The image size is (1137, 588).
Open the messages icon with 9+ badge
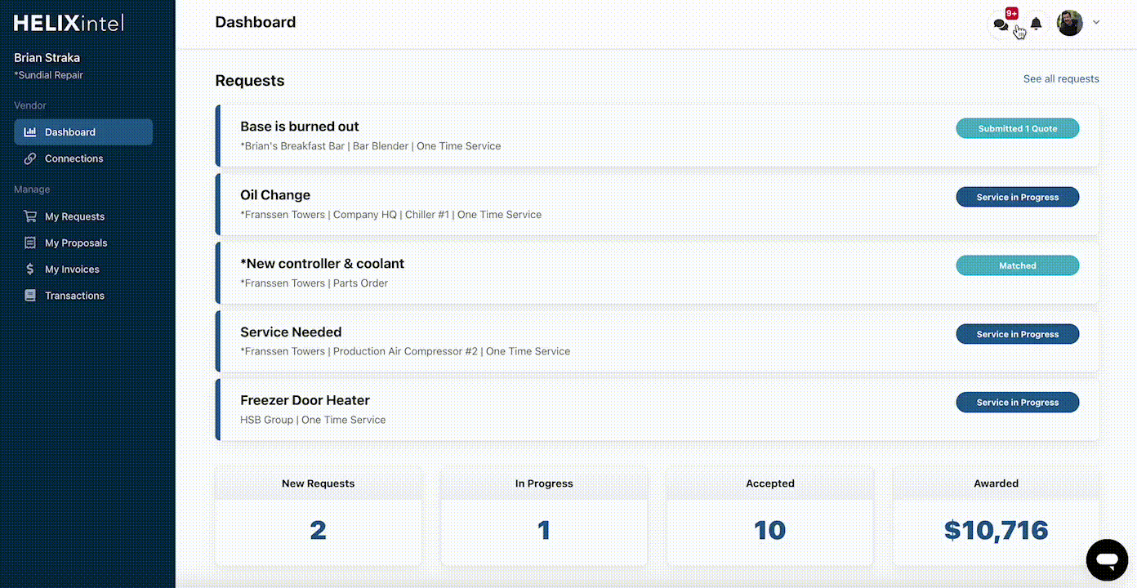click(x=1000, y=24)
